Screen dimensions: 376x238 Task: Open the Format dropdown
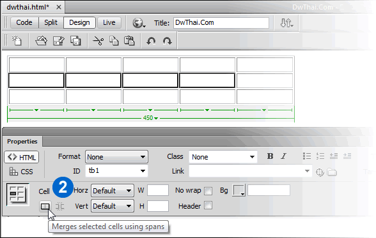(x=116, y=157)
